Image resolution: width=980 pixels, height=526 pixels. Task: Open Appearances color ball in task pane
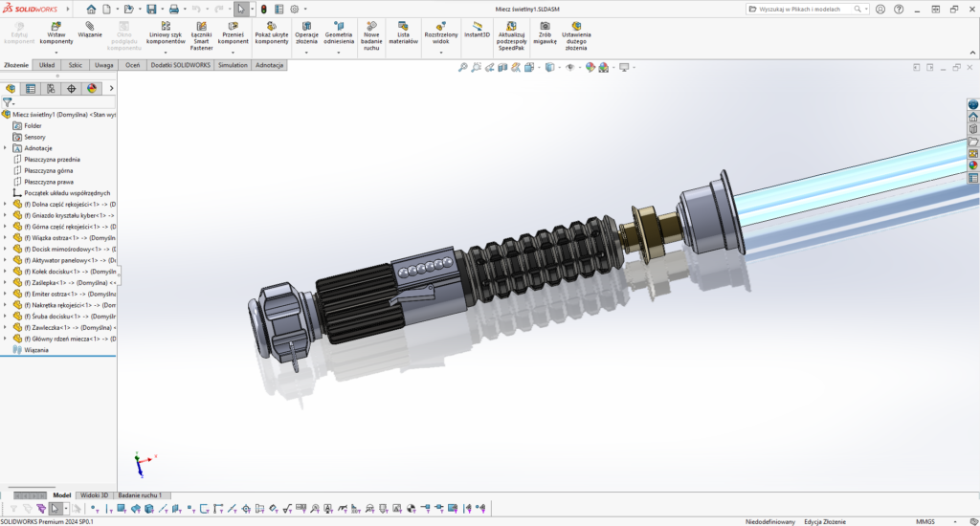(x=973, y=164)
